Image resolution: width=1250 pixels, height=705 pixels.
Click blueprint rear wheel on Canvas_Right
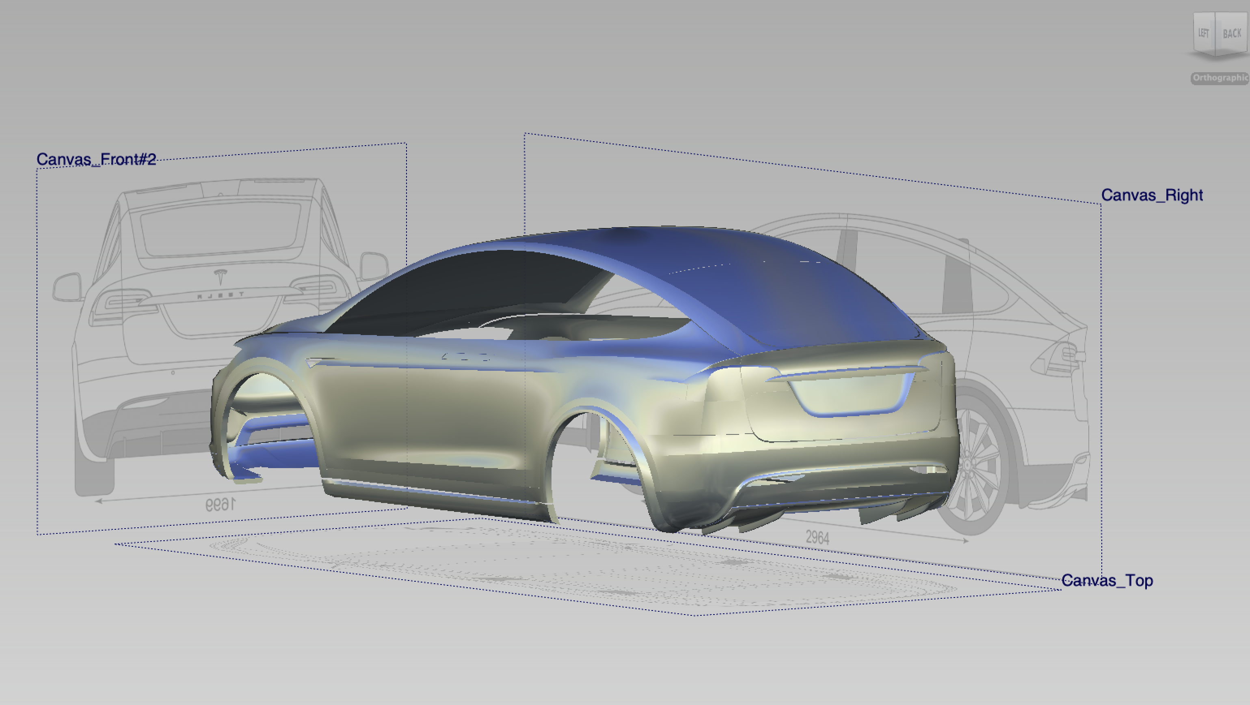pyautogui.click(x=975, y=465)
